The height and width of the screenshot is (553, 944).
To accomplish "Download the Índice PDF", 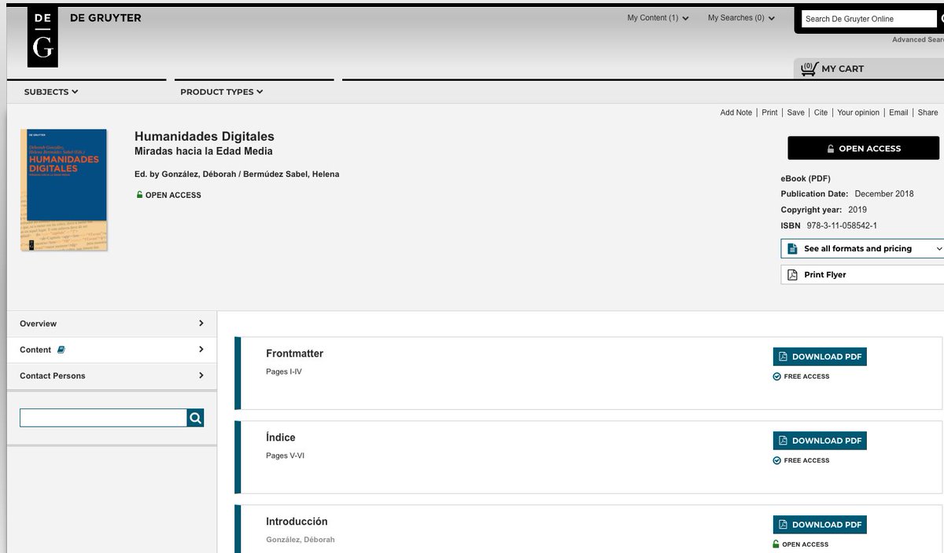I will (820, 441).
